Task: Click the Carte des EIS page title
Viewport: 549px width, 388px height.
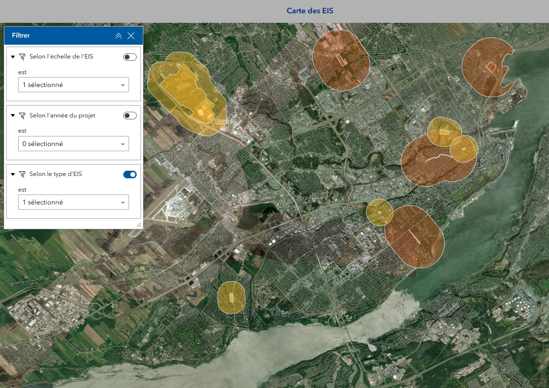Action: (x=309, y=11)
